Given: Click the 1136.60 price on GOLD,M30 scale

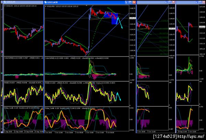Looking at the screenshot, I should tap(133, 13).
